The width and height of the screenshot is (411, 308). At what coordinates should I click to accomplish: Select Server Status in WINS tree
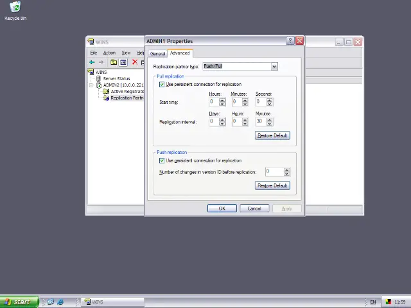[116, 78]
